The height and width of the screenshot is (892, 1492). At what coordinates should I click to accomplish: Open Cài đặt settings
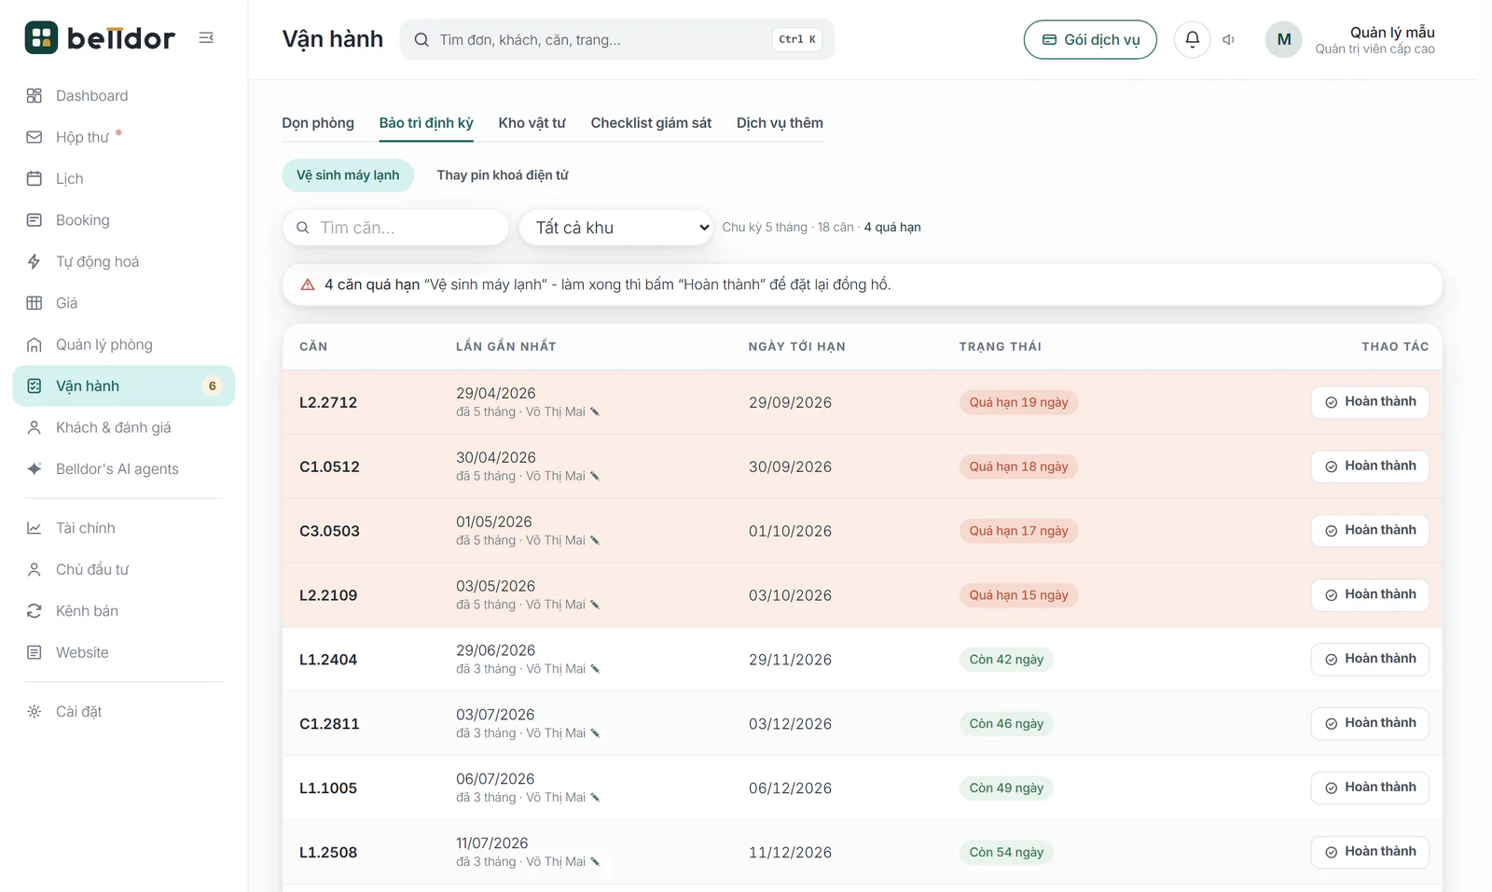coord(123,711)
